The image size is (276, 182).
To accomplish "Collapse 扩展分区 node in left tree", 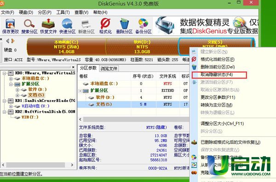I will [11, 84].
